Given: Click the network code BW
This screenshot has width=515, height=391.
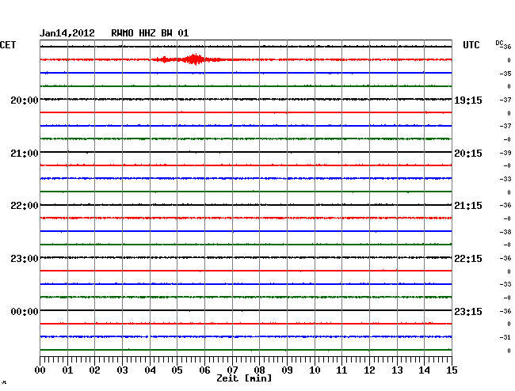Looking at the screenshot, I should pos(166,33).
